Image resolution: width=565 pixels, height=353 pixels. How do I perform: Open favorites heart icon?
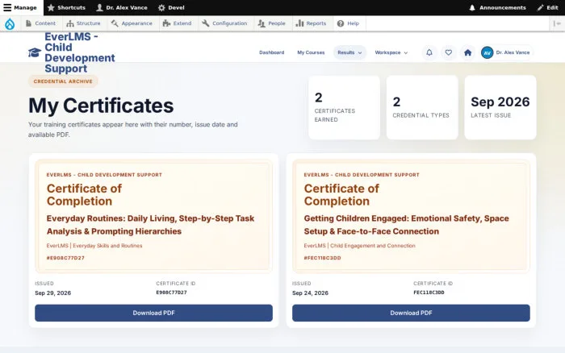click(449, 52)
